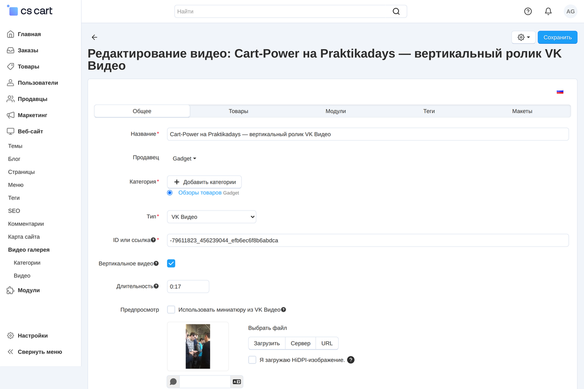Switch to the Общее tab
This screenshot has width=584, height=389.
tap(142, 111)
